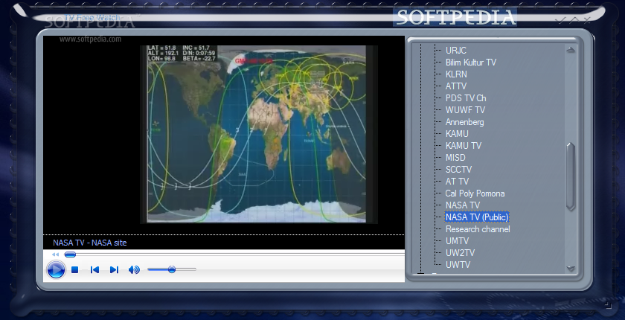Select the KAMU channel entry
This screenshot has height=320, width=625.
click(x=457, y=133)
